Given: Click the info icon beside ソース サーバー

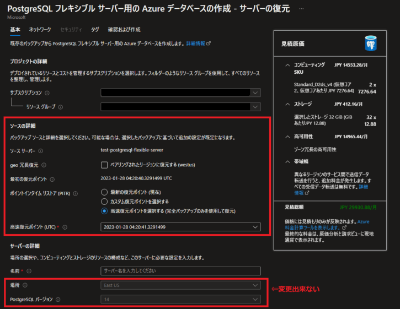Looking at the screenshot, I should 41,150.
